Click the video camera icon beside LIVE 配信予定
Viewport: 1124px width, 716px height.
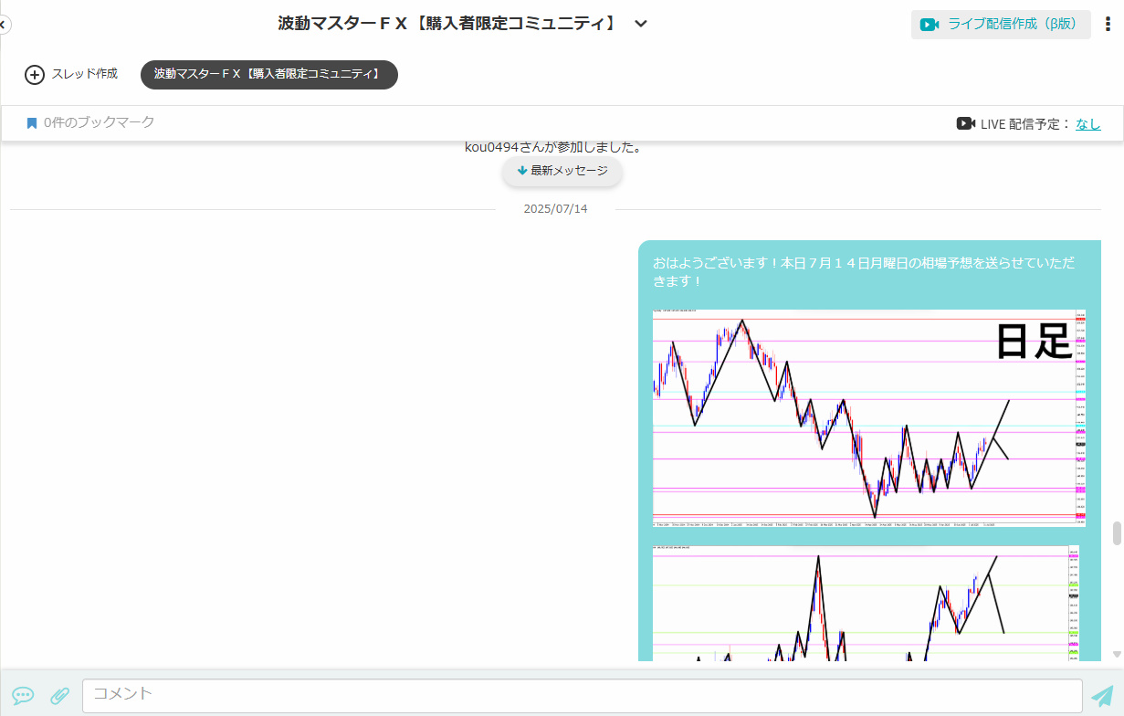point(966,123)
